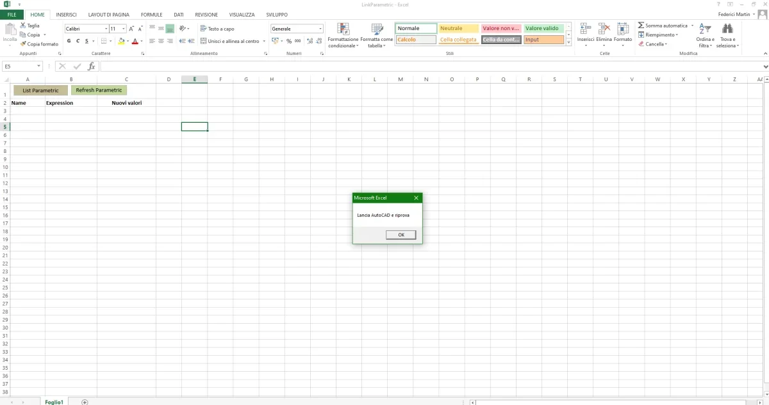
Task: Apply the Neutrale cell style swatch
Action: [459, 28]
